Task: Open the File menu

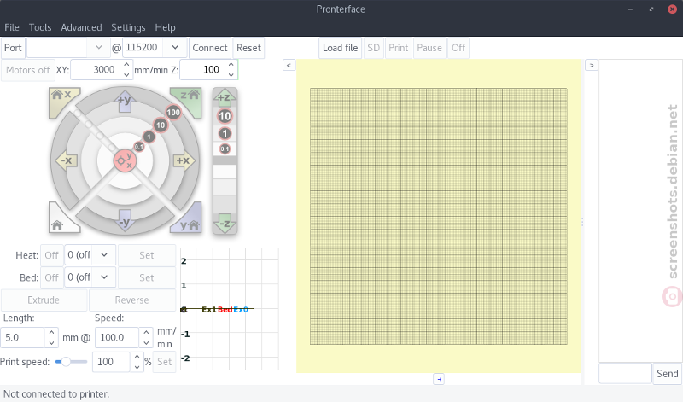Action: pos(12,27)
